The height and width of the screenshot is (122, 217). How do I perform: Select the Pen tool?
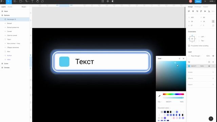pyautogui.click(x=27, y=1)
